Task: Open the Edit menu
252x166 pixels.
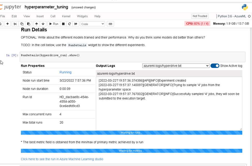Action: tap(14, 16)
